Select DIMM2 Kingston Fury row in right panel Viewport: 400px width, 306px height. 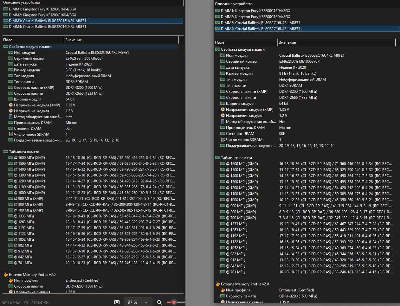tap(253, 17)
